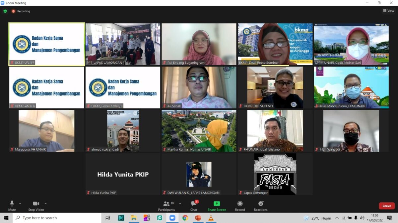Click the green encryption shield icon

tap(5, 11)
